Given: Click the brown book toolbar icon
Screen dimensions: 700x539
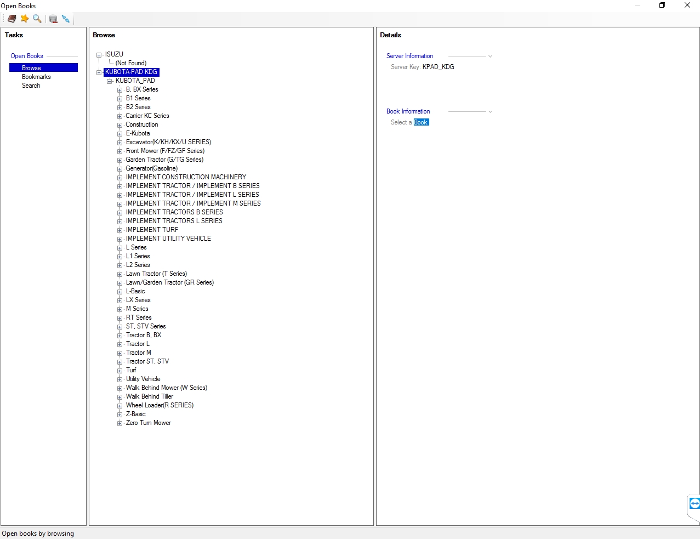Looking at the screenshot, I should coord(12,19).
